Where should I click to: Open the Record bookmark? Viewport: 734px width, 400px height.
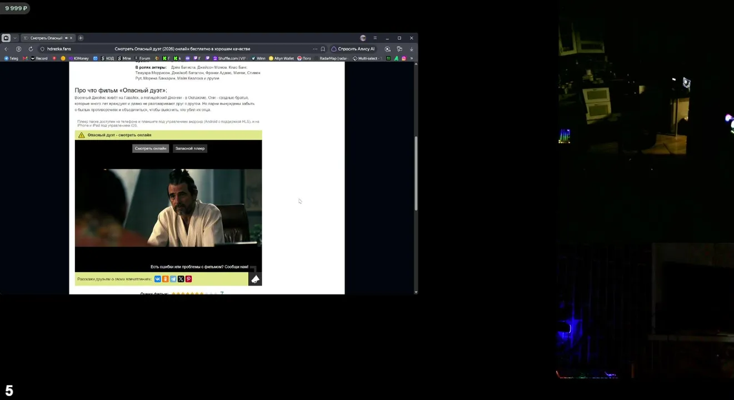tap(39, 58)
